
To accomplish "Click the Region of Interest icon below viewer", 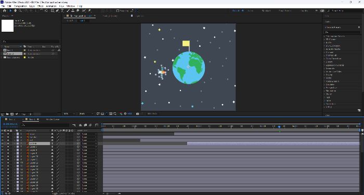I will pyautogui.click(x=111, y=114).
